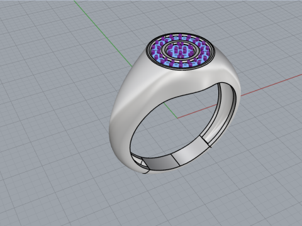Select the purple gem cluster at ring center
The height and width of the screenshot is (226, 302).
pyautogui.click(x=180, y=50)
